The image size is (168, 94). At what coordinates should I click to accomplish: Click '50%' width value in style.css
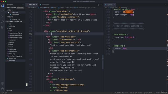coord(124,49)
